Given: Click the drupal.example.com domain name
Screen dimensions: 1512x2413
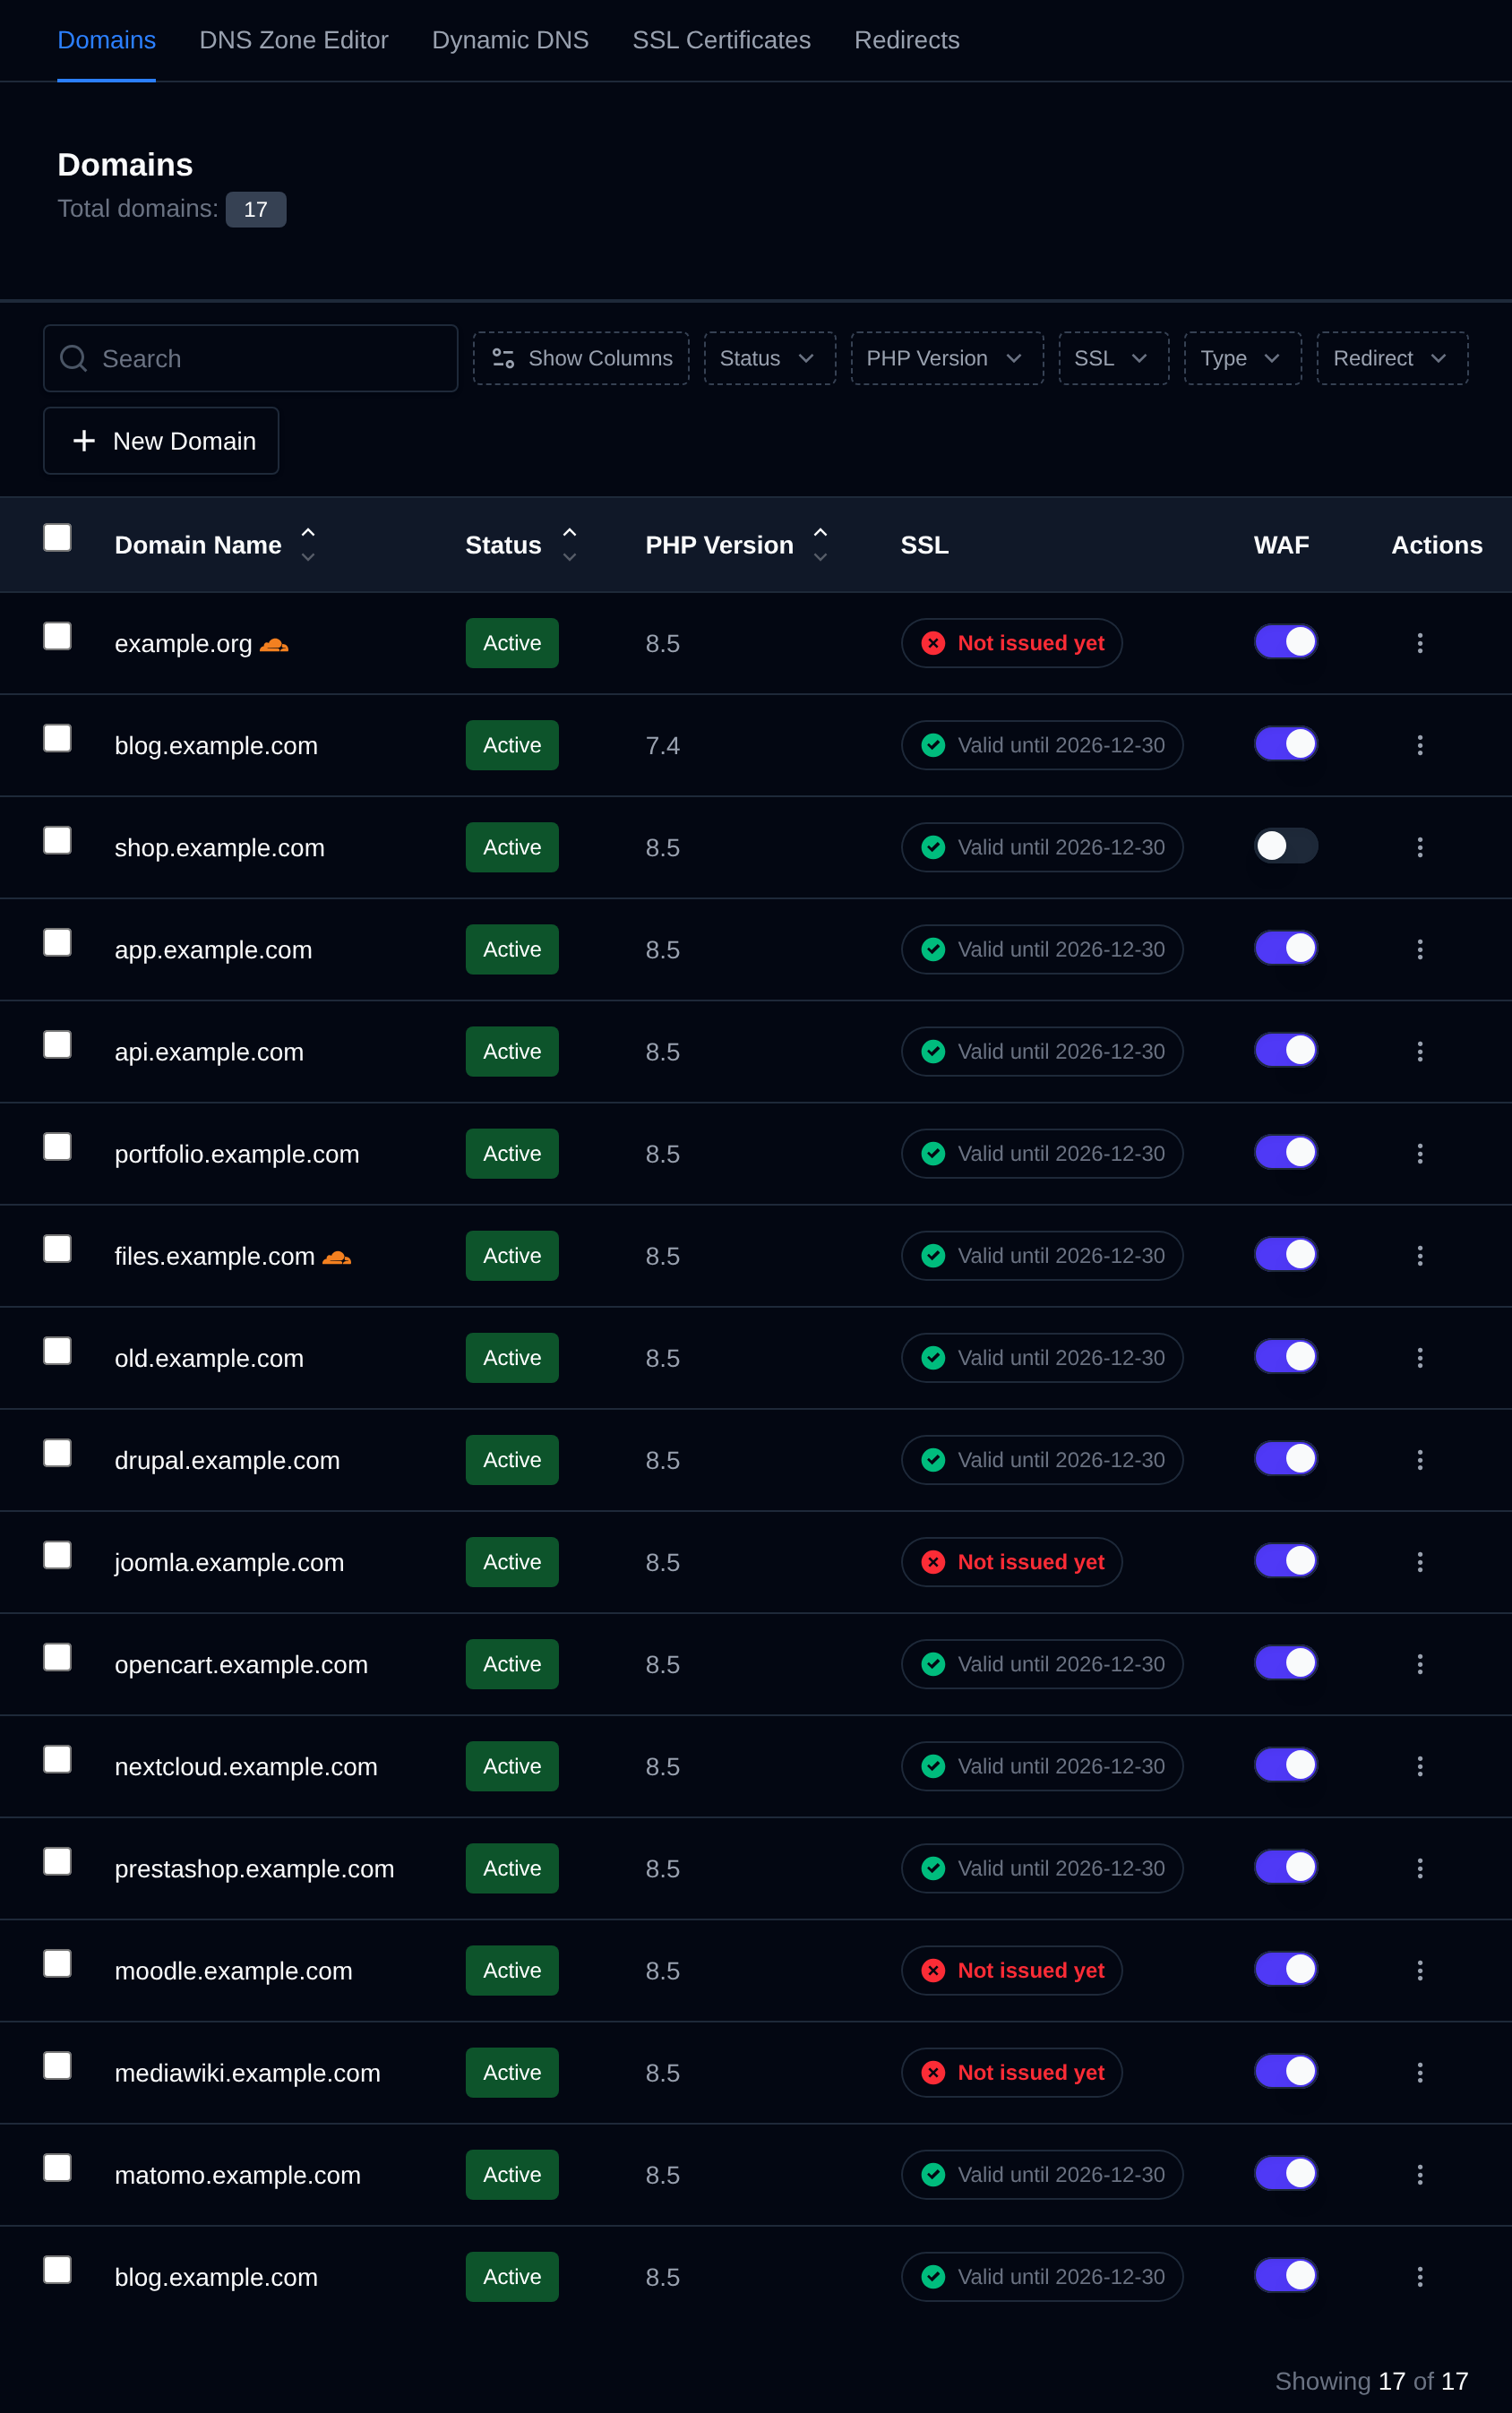Looking at the screenshot, I should (227, 1460).
